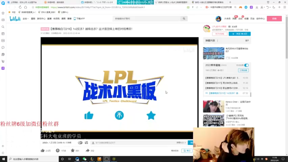This screenshot has height=162, width=288.
Task: Click the 订阅合集 subscribe button
Action: coord(243,70)
